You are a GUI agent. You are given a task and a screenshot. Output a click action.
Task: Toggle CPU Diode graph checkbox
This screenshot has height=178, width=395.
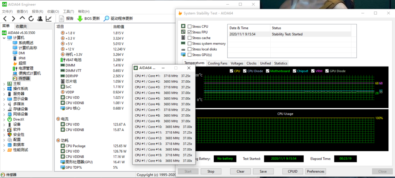tap(245, 71)
